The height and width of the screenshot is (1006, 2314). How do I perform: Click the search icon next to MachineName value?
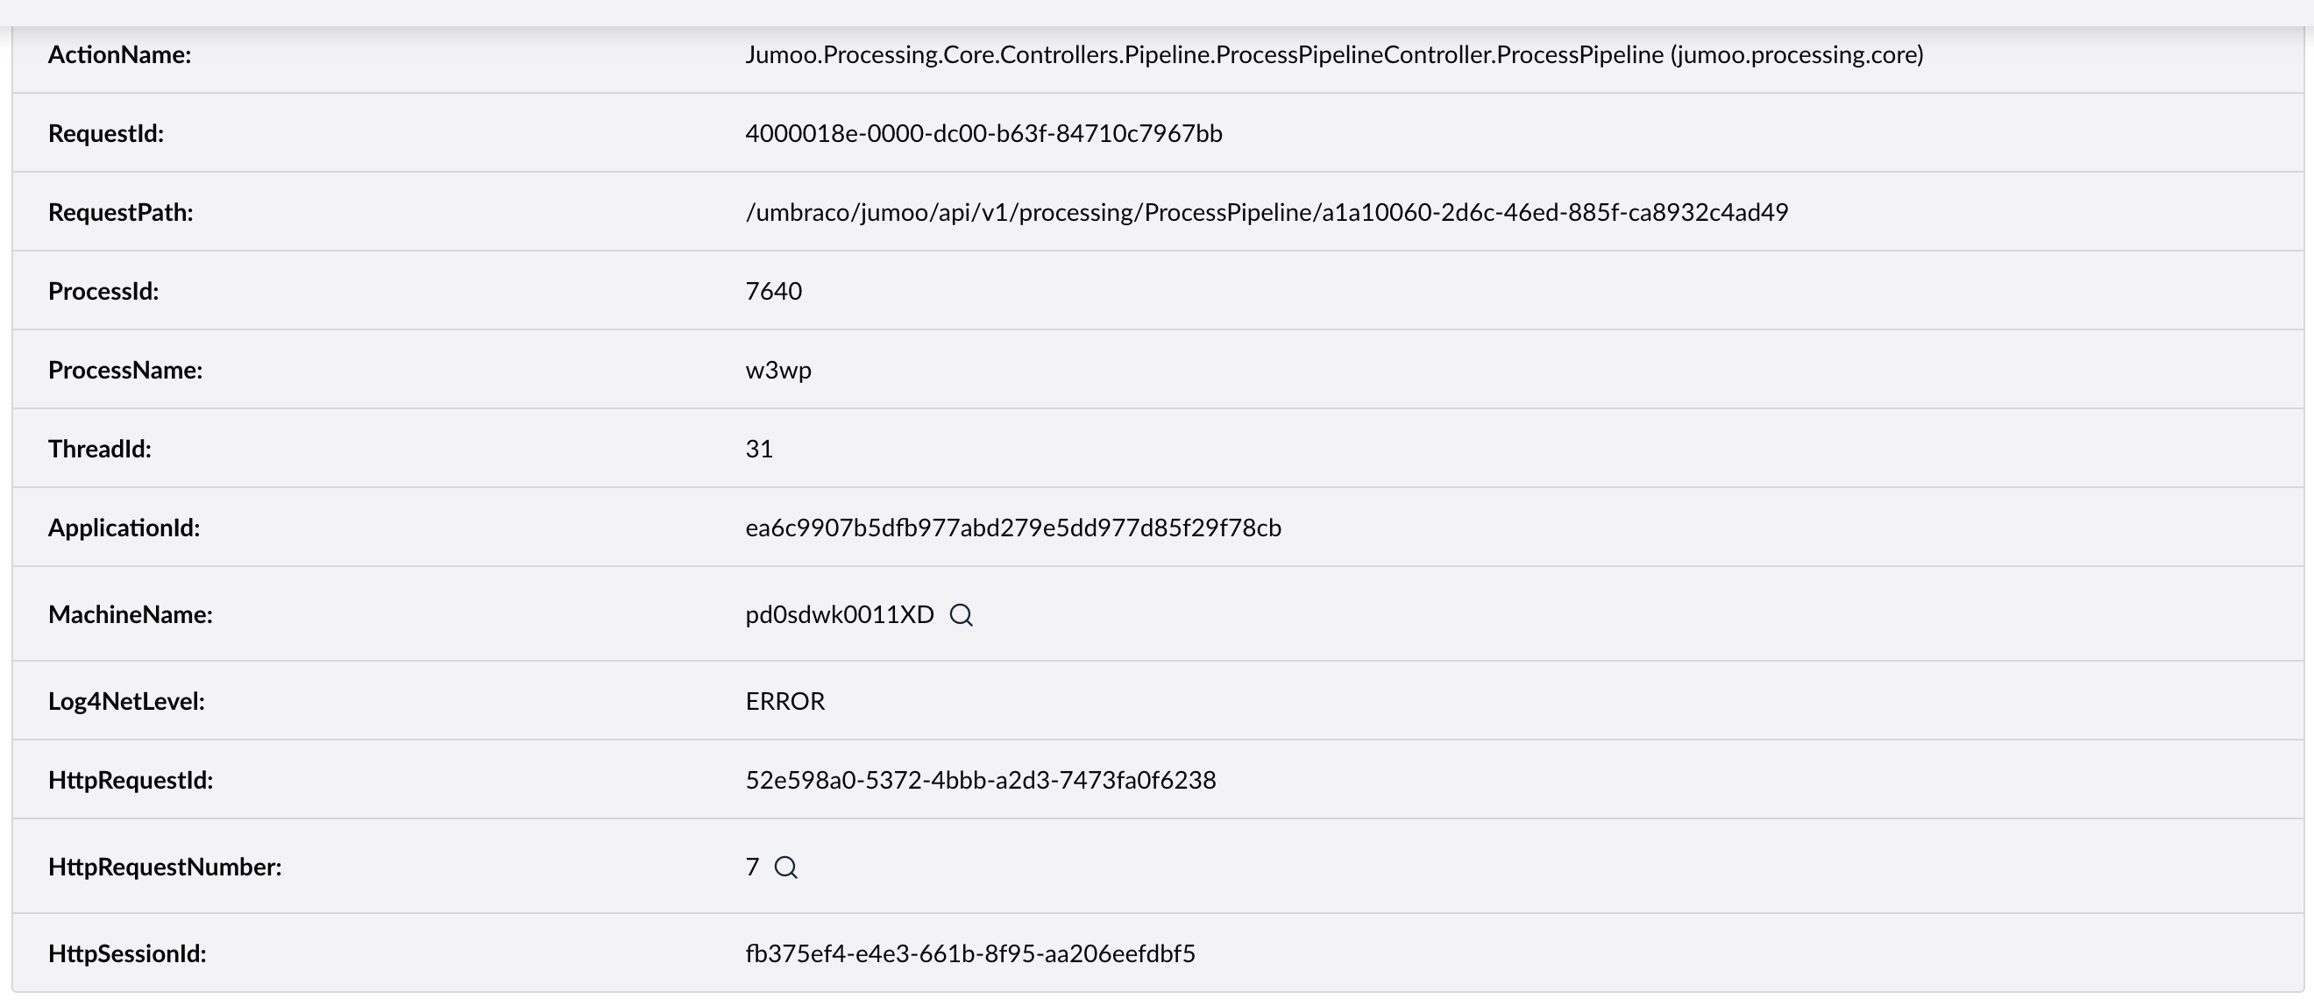[x=962, y=615]
